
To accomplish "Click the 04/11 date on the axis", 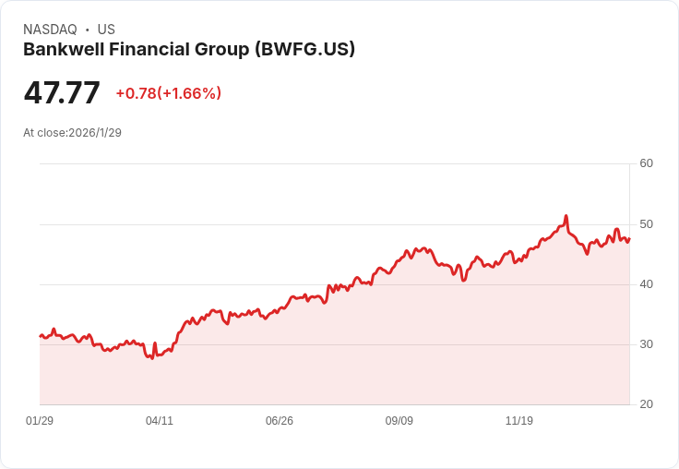I will coord(160,421).
